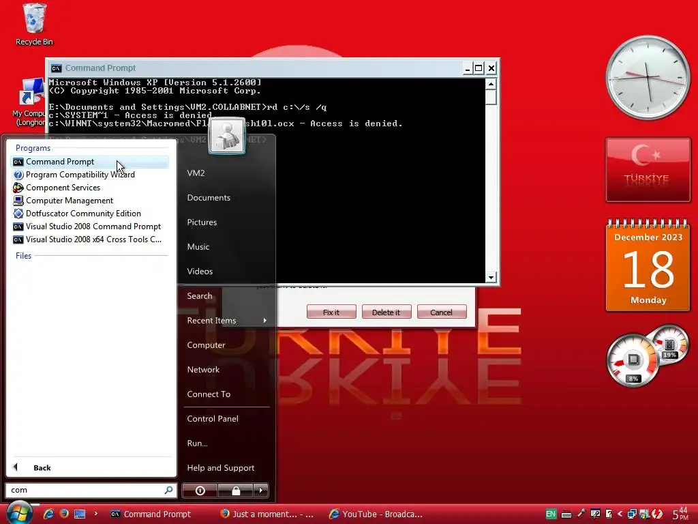Open Component Services
The image size is (698, 524).
click(x=89, y=188)
